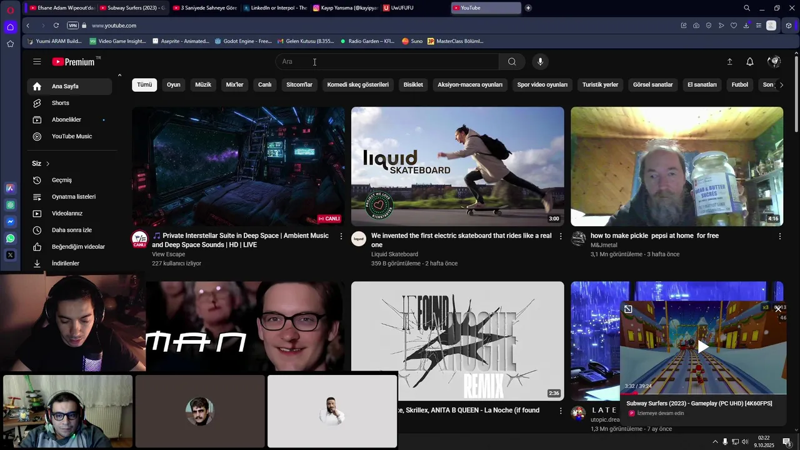Open options menu for electric skateboard video
Image resolution: width=800 pixels, height=450 pixels.
tap(560, 236)
